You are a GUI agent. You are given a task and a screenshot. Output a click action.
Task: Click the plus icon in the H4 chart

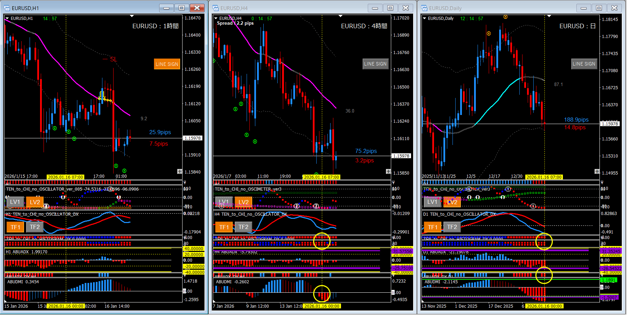click(388, 171)
